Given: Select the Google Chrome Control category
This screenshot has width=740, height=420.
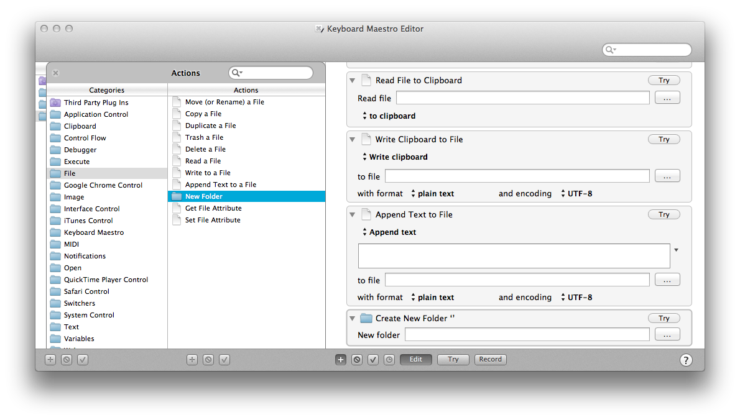Looking at the screenshot, I should coord(107,185).
